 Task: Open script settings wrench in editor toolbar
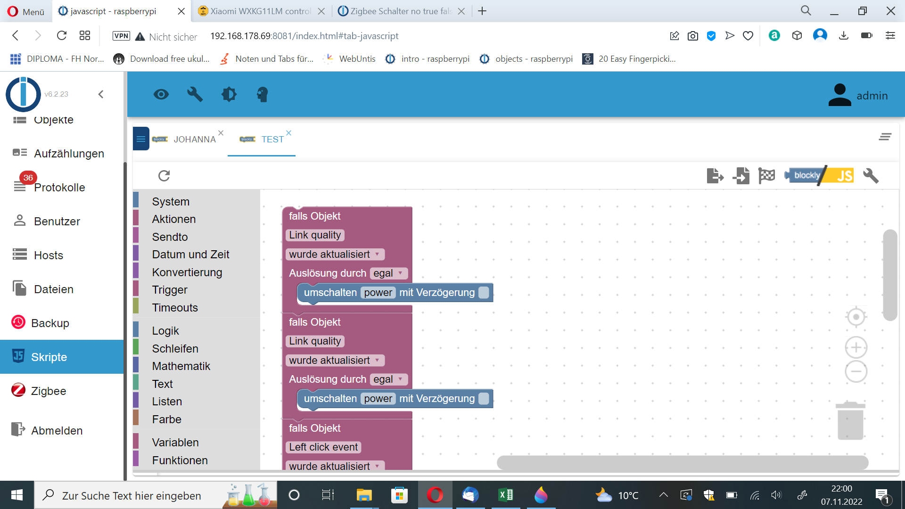tap(870, 176)
